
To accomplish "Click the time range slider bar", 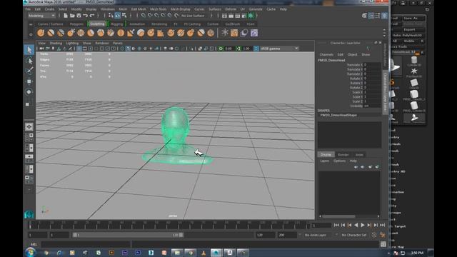I will coord(128,235).
